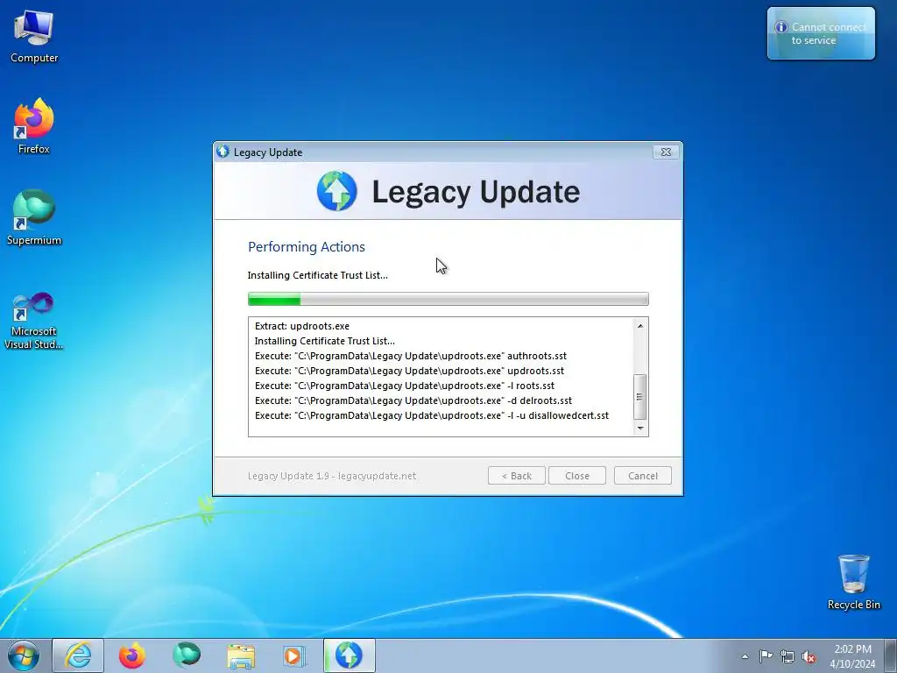Launch Internet Explorer from the taskbar
The image size is (897, 673).
(x=78, y=655)
